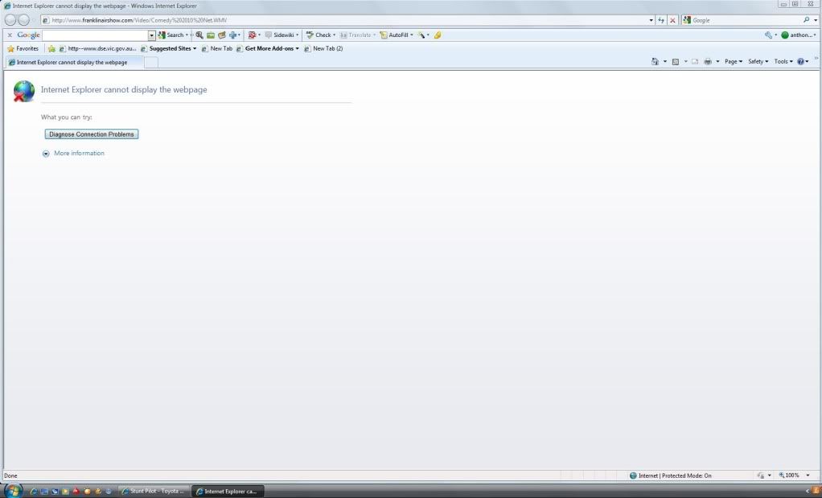
Task: Open the zoom level 100% dropdown
Action: [x=795, y=475]
